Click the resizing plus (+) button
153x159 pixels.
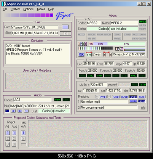click(x=97, y=97)
